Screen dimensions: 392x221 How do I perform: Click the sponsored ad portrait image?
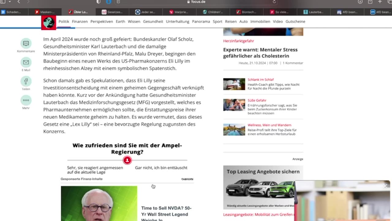pyautogui.click(x=99, y=203)
